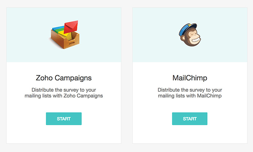Image resolution: width=253 pixels, height=152 pixels.
Task: Click gray gap between the two cards
Action: click(x=127, y=75)
